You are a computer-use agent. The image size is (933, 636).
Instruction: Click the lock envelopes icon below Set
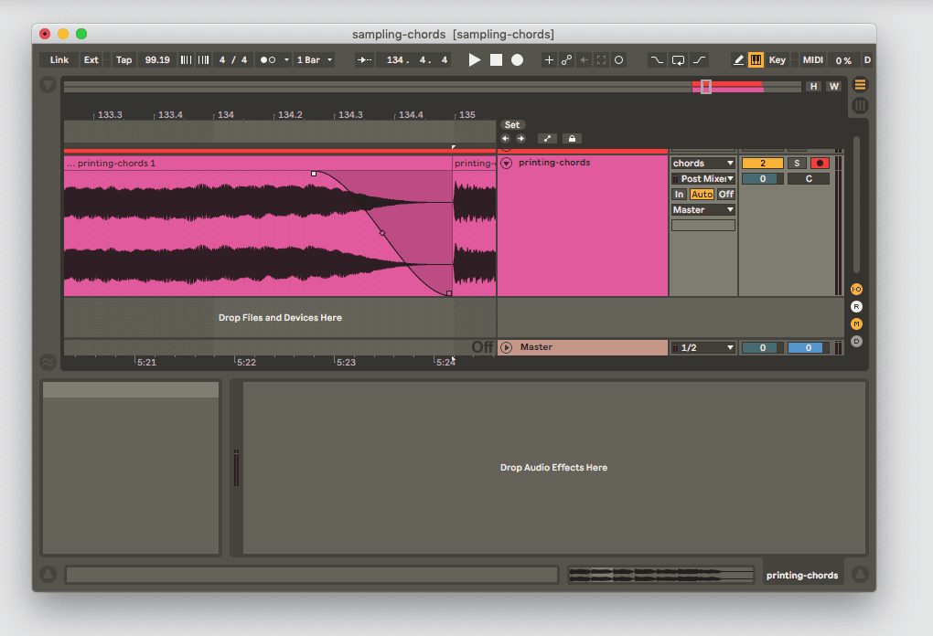coord(571,138)
